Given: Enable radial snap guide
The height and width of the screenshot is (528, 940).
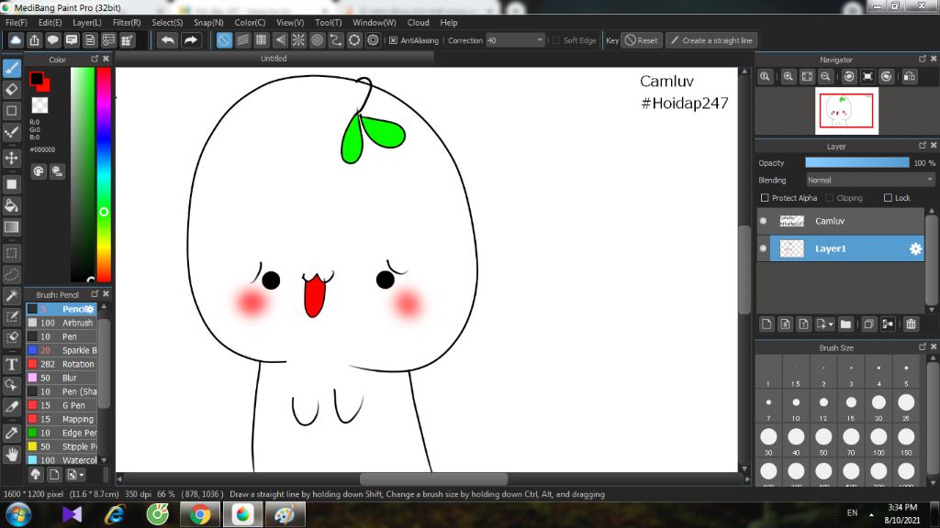Looking at the screenshot, I should 298,40.
